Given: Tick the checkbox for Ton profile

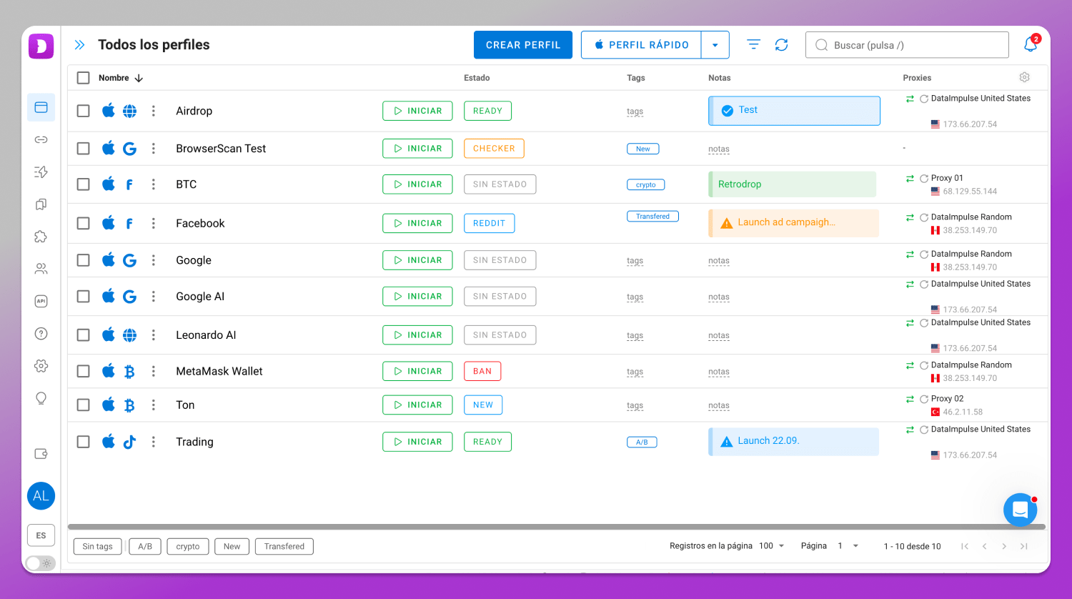Looking at the screenshot, I should (84, 405).
